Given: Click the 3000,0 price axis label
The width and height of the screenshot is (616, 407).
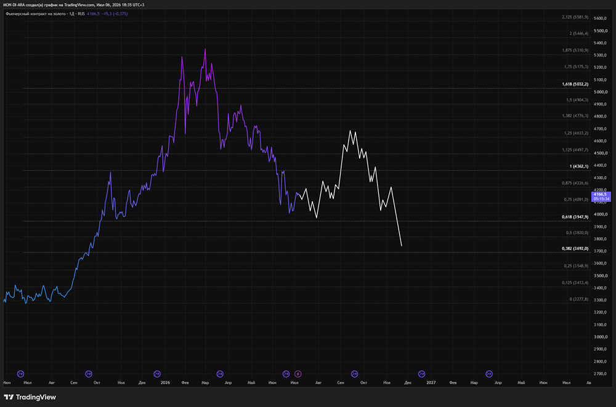Looking at the screenshot, I should pos(601,337).
